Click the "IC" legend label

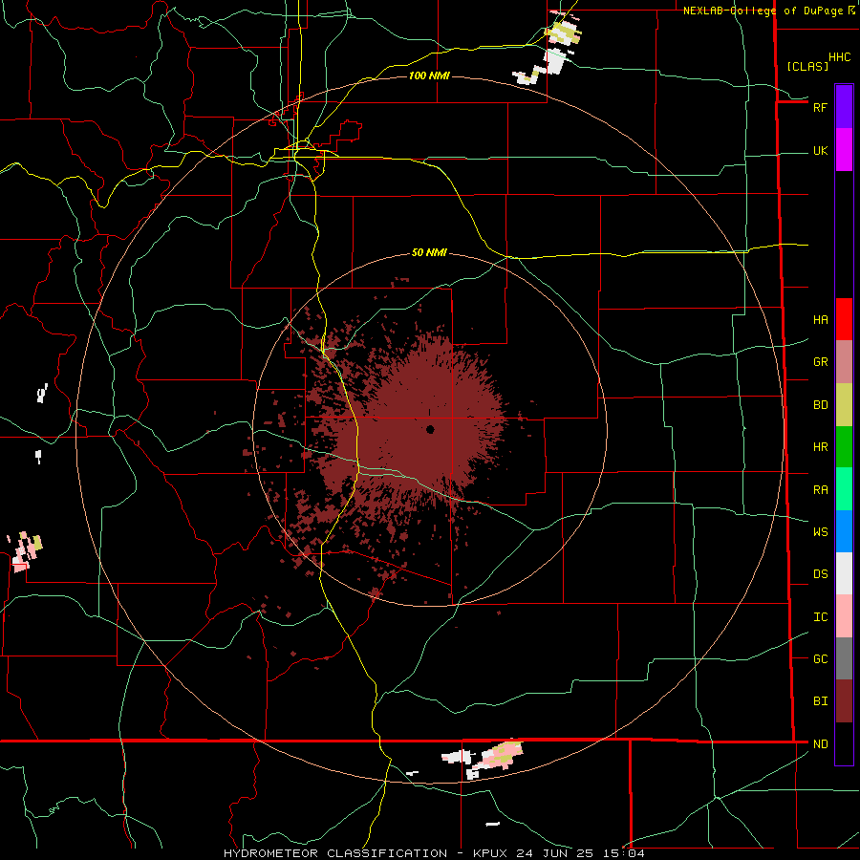click(x=820, y=617)
